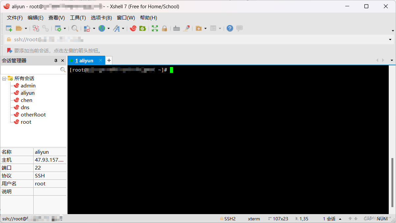Select the otherRoot session

(x=33, y=115)
